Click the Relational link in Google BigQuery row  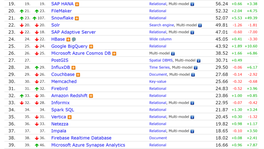click(158, 46)
